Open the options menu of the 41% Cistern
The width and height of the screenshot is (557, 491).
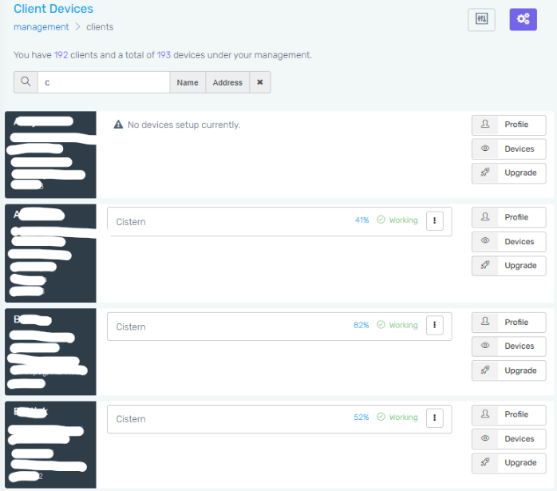(x=434, y=220)
